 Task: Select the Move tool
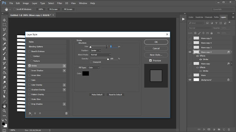click(x=4, y=20)
